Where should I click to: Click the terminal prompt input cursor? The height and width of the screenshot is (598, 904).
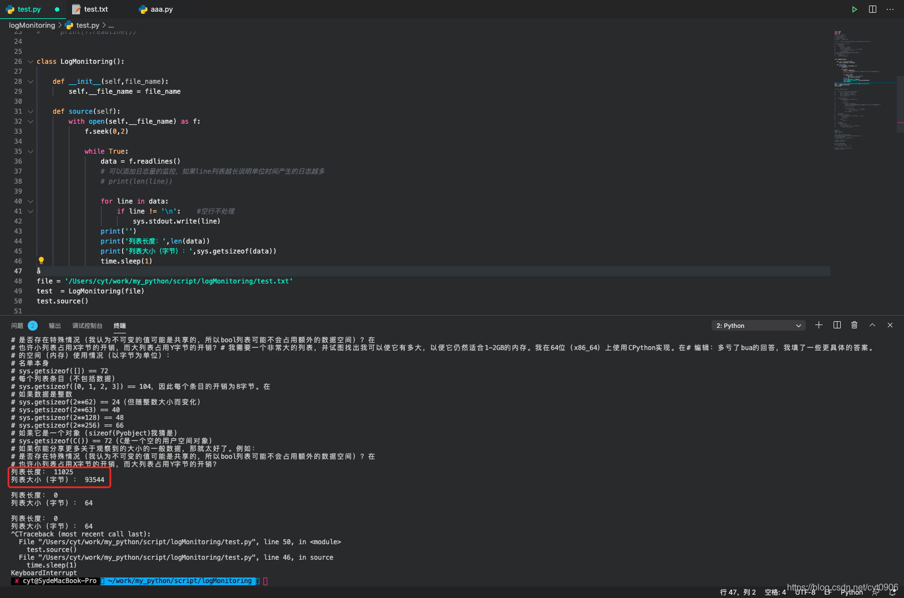[x=266, y=581]
